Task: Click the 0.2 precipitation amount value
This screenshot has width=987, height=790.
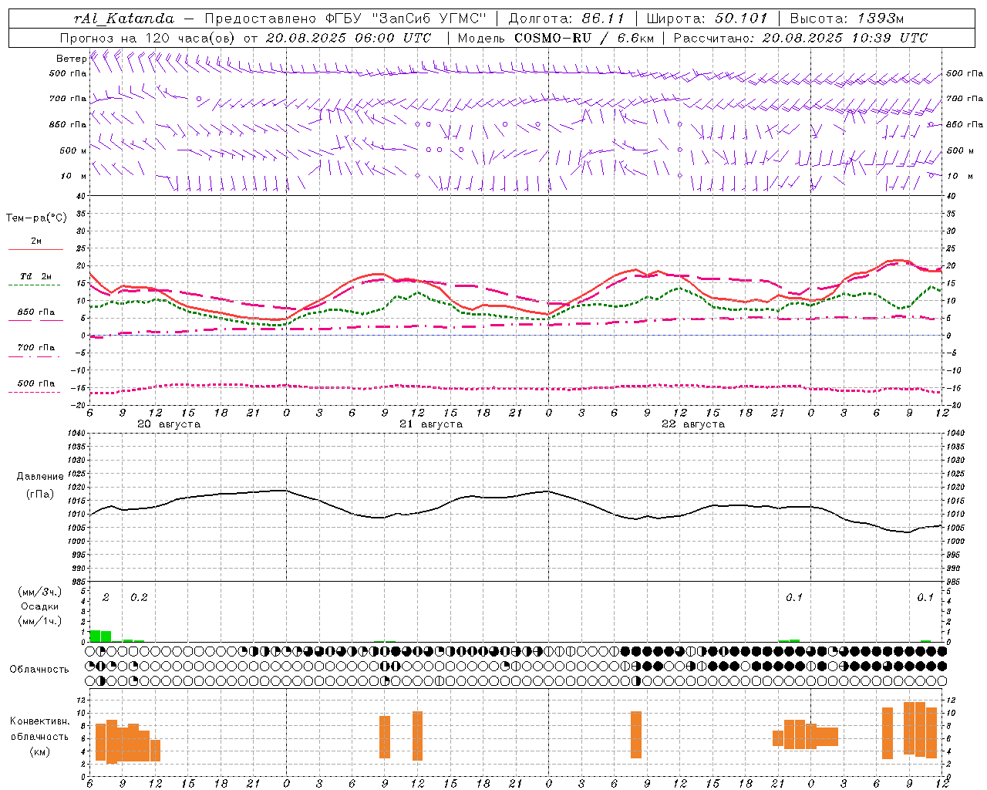Action: click(x=139, y=597)
